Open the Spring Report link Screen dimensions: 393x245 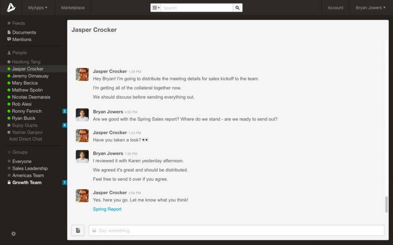pyautogui.click(x=107, y=209)
